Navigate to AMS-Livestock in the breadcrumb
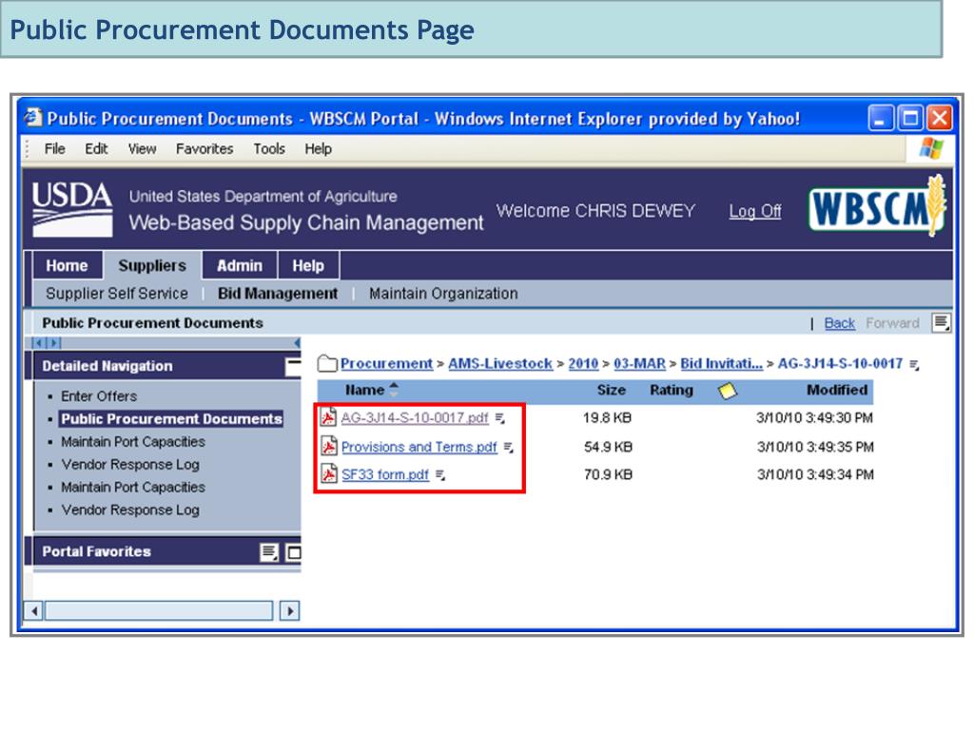This screenshot has height=730, width=974. 500,364
